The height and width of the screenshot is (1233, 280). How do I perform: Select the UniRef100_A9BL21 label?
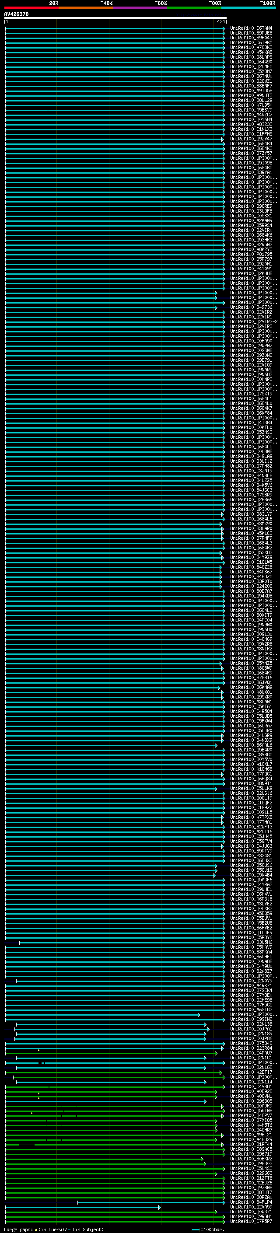251,1135
